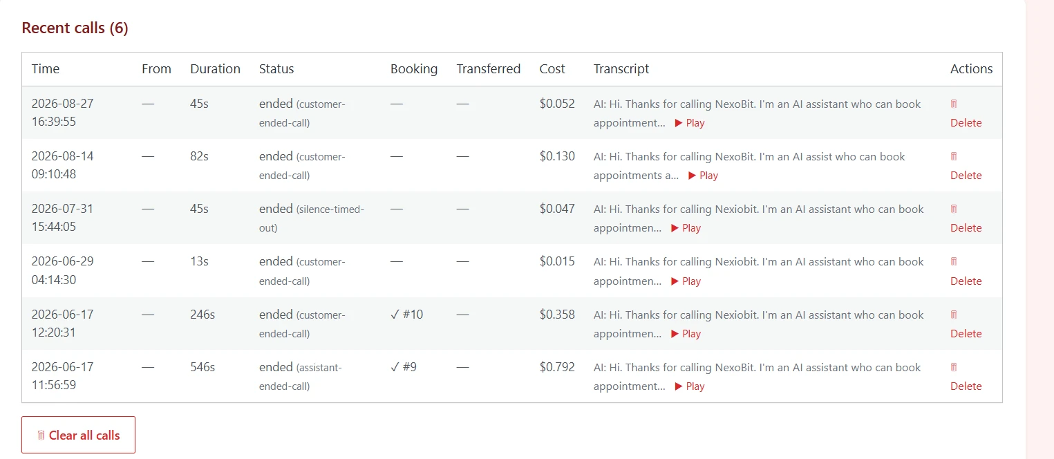Select the time cell 2026-08-14 09:10:48
The height and width of the screenshot is (459, 1054).
pos(63,165)
